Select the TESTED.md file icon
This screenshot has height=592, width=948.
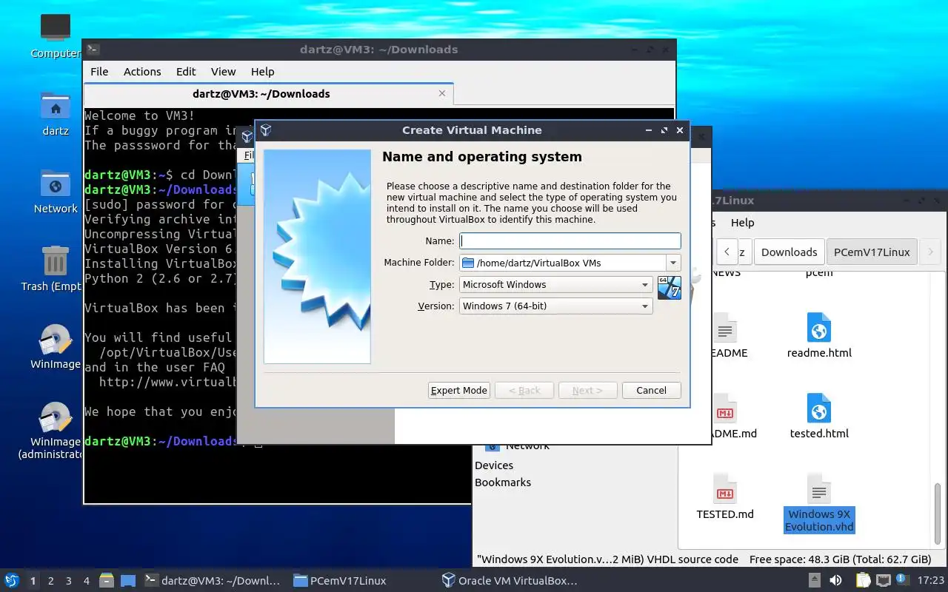[725, 489]
